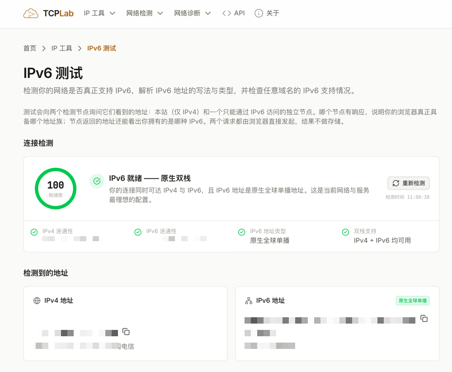Click the green check icon beside IPv6 就绪

(x=97, y=181)
